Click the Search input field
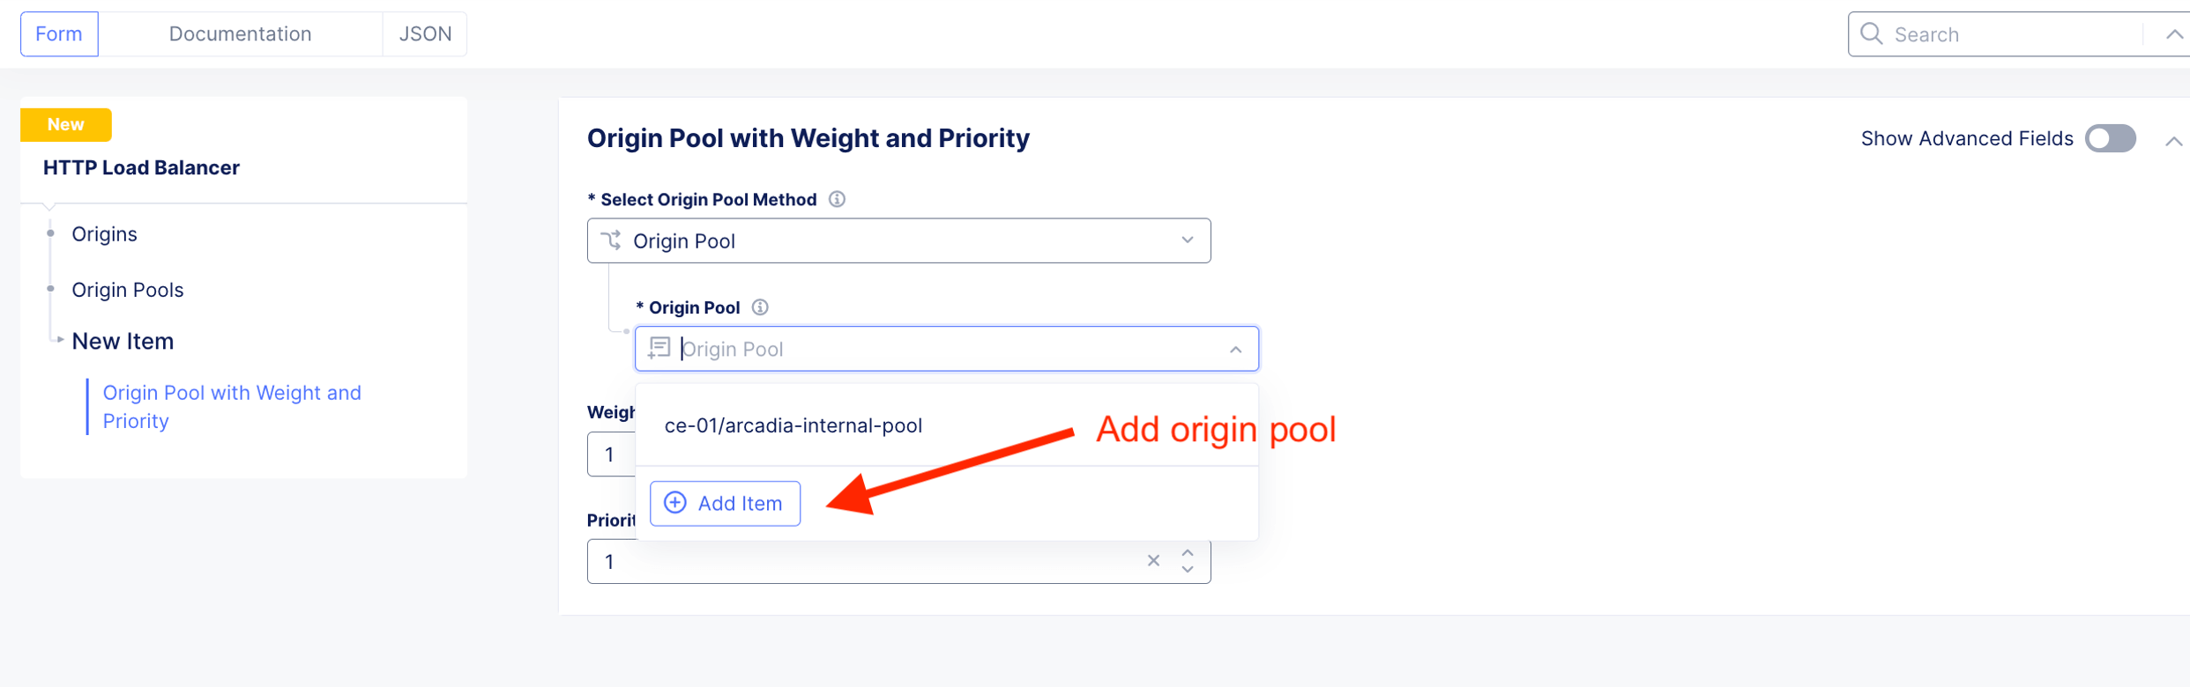2190x687 pixels. (x=2010, y=34)
